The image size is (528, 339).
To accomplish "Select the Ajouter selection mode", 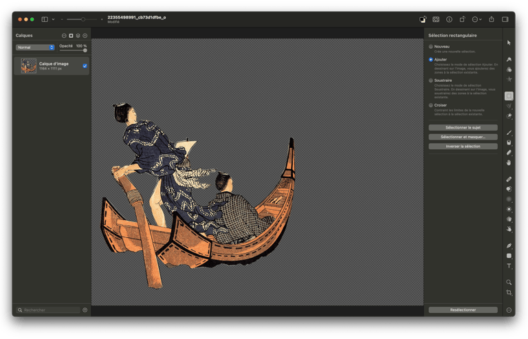I will (x=430, y=60).
